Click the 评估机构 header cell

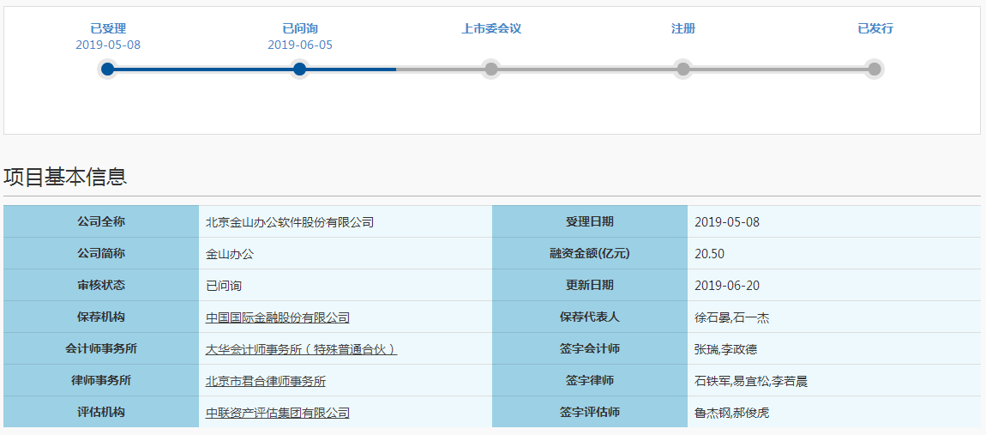pos(101,413)
